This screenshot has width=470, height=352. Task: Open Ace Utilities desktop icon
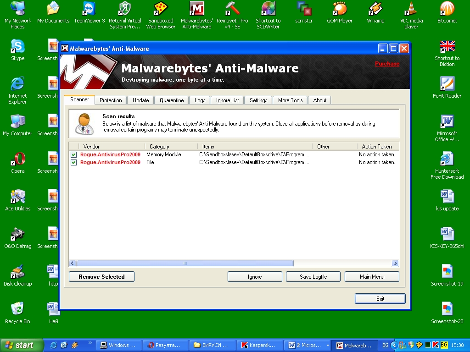coord(18,200)
